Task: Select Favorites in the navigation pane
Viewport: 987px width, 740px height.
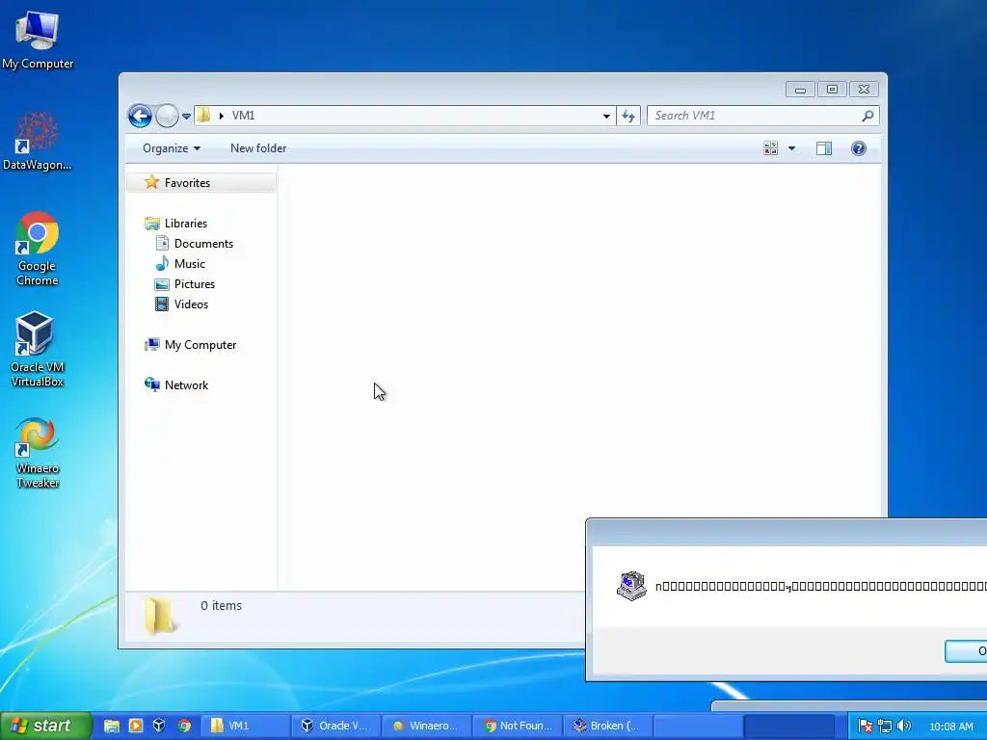Action: [201, 182]
